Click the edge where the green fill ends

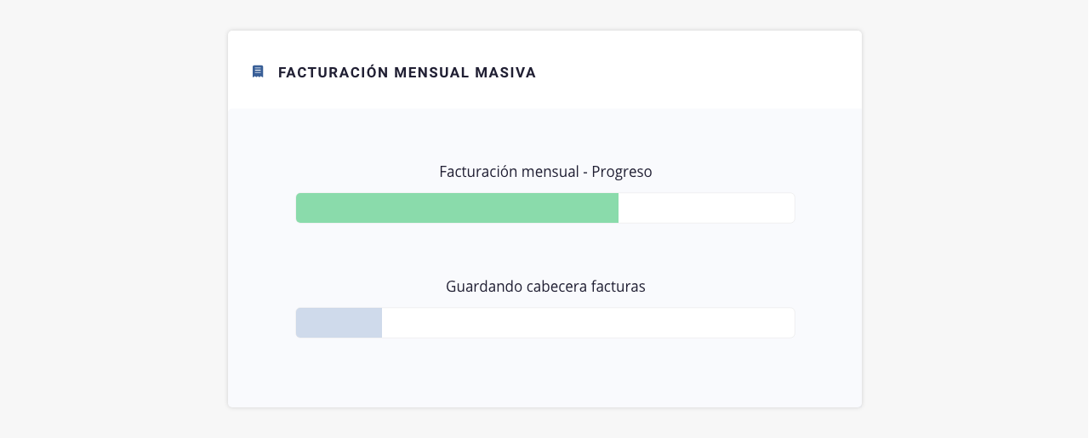[x=619, y=208]
